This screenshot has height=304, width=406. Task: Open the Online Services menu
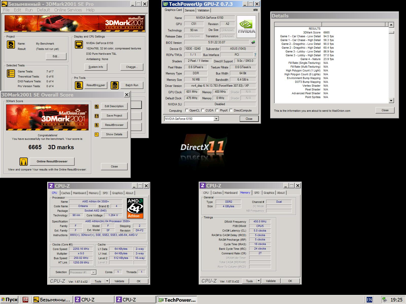click(68, 10)
